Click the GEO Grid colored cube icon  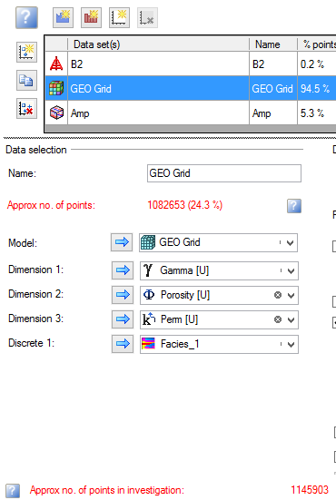coord(56,88)
